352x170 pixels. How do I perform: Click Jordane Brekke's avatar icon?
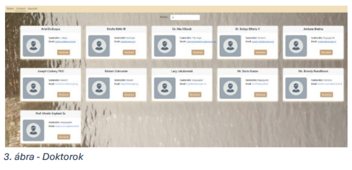pyautogui.click(x=296, y=46)
